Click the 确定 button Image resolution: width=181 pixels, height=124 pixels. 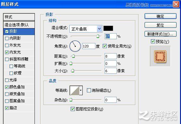pyautogui.click(x=160, y=16)
